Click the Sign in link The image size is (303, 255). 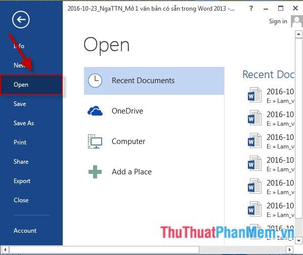[278, 21]
